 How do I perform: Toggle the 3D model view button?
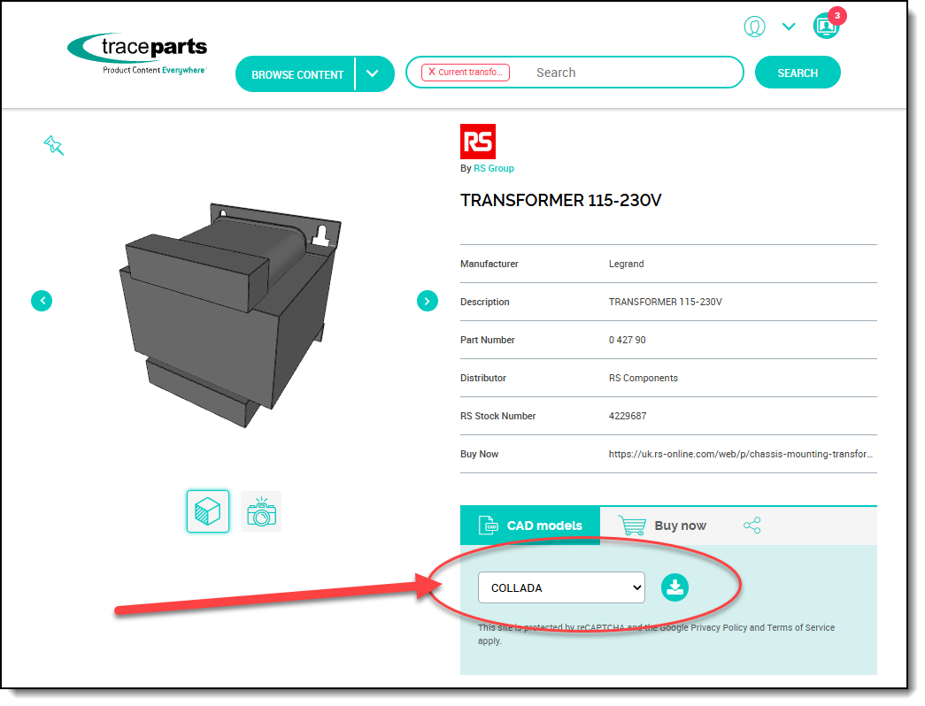click(x=207, y=510)
